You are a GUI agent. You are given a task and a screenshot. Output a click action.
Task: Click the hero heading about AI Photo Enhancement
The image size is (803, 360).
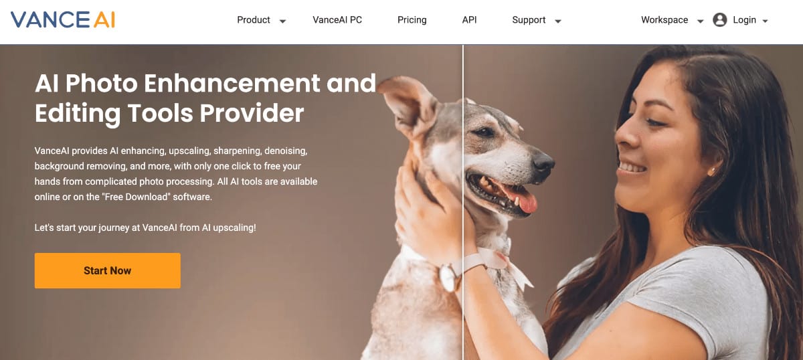[205, 98]
